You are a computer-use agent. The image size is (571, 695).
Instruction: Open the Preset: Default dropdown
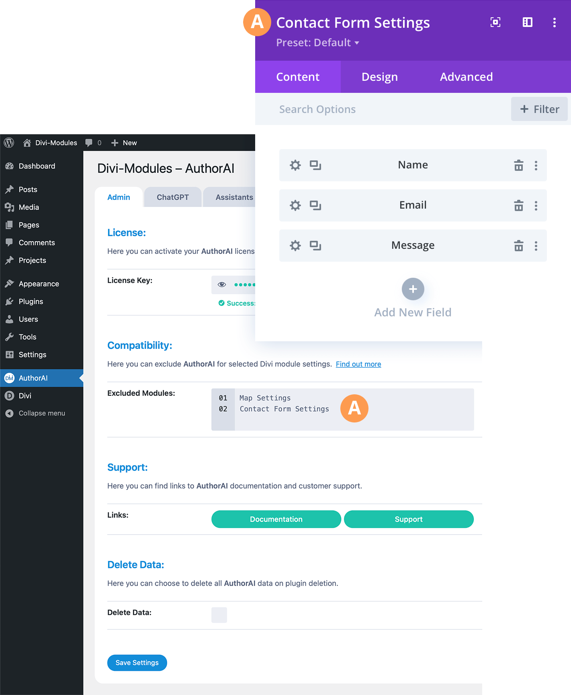(317, 43)
